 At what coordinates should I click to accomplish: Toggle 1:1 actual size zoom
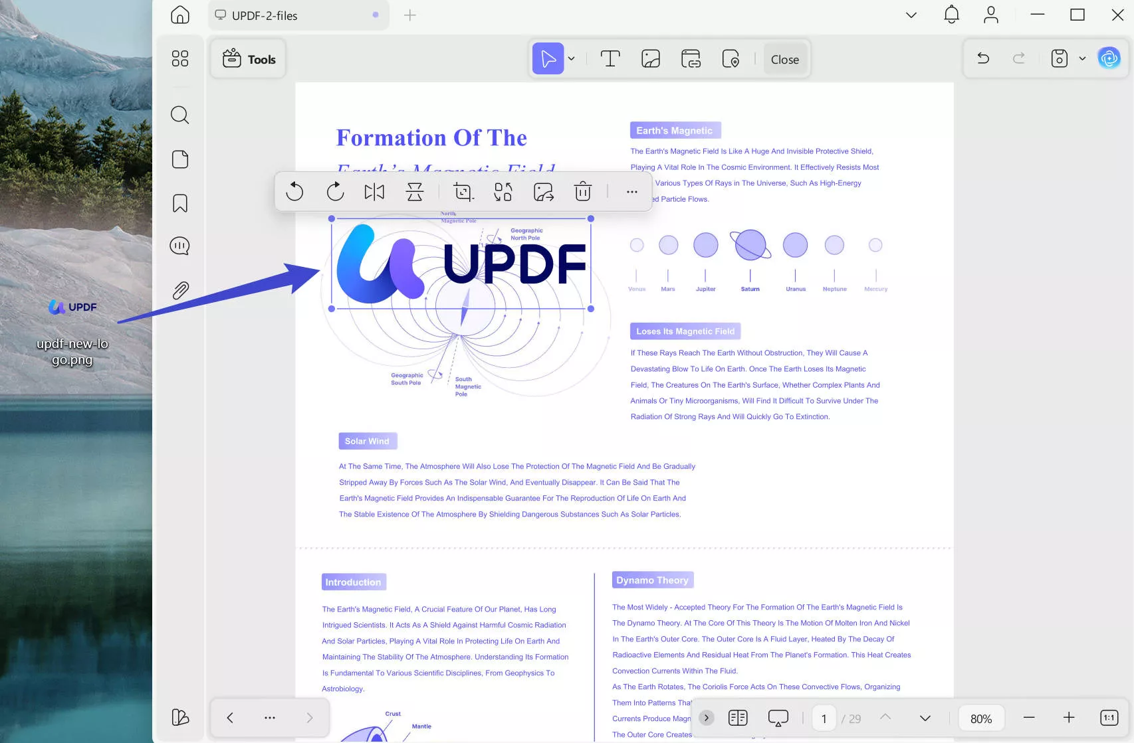pyautogui.click(x=1109, y=718)
